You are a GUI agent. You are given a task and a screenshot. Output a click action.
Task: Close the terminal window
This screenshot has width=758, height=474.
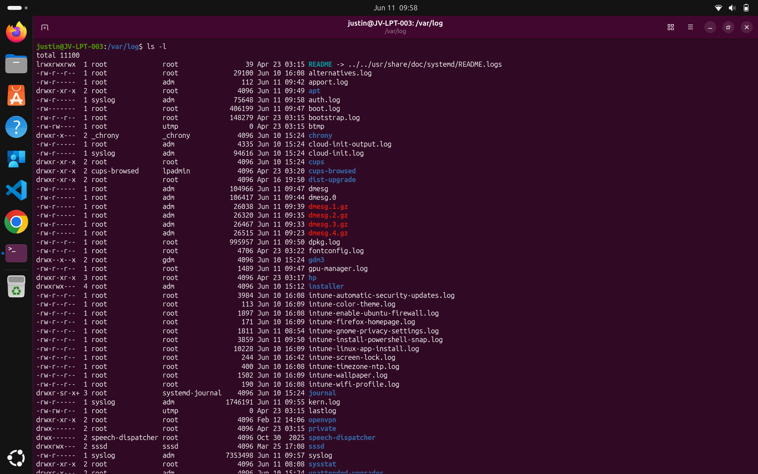tap(746, 27)
